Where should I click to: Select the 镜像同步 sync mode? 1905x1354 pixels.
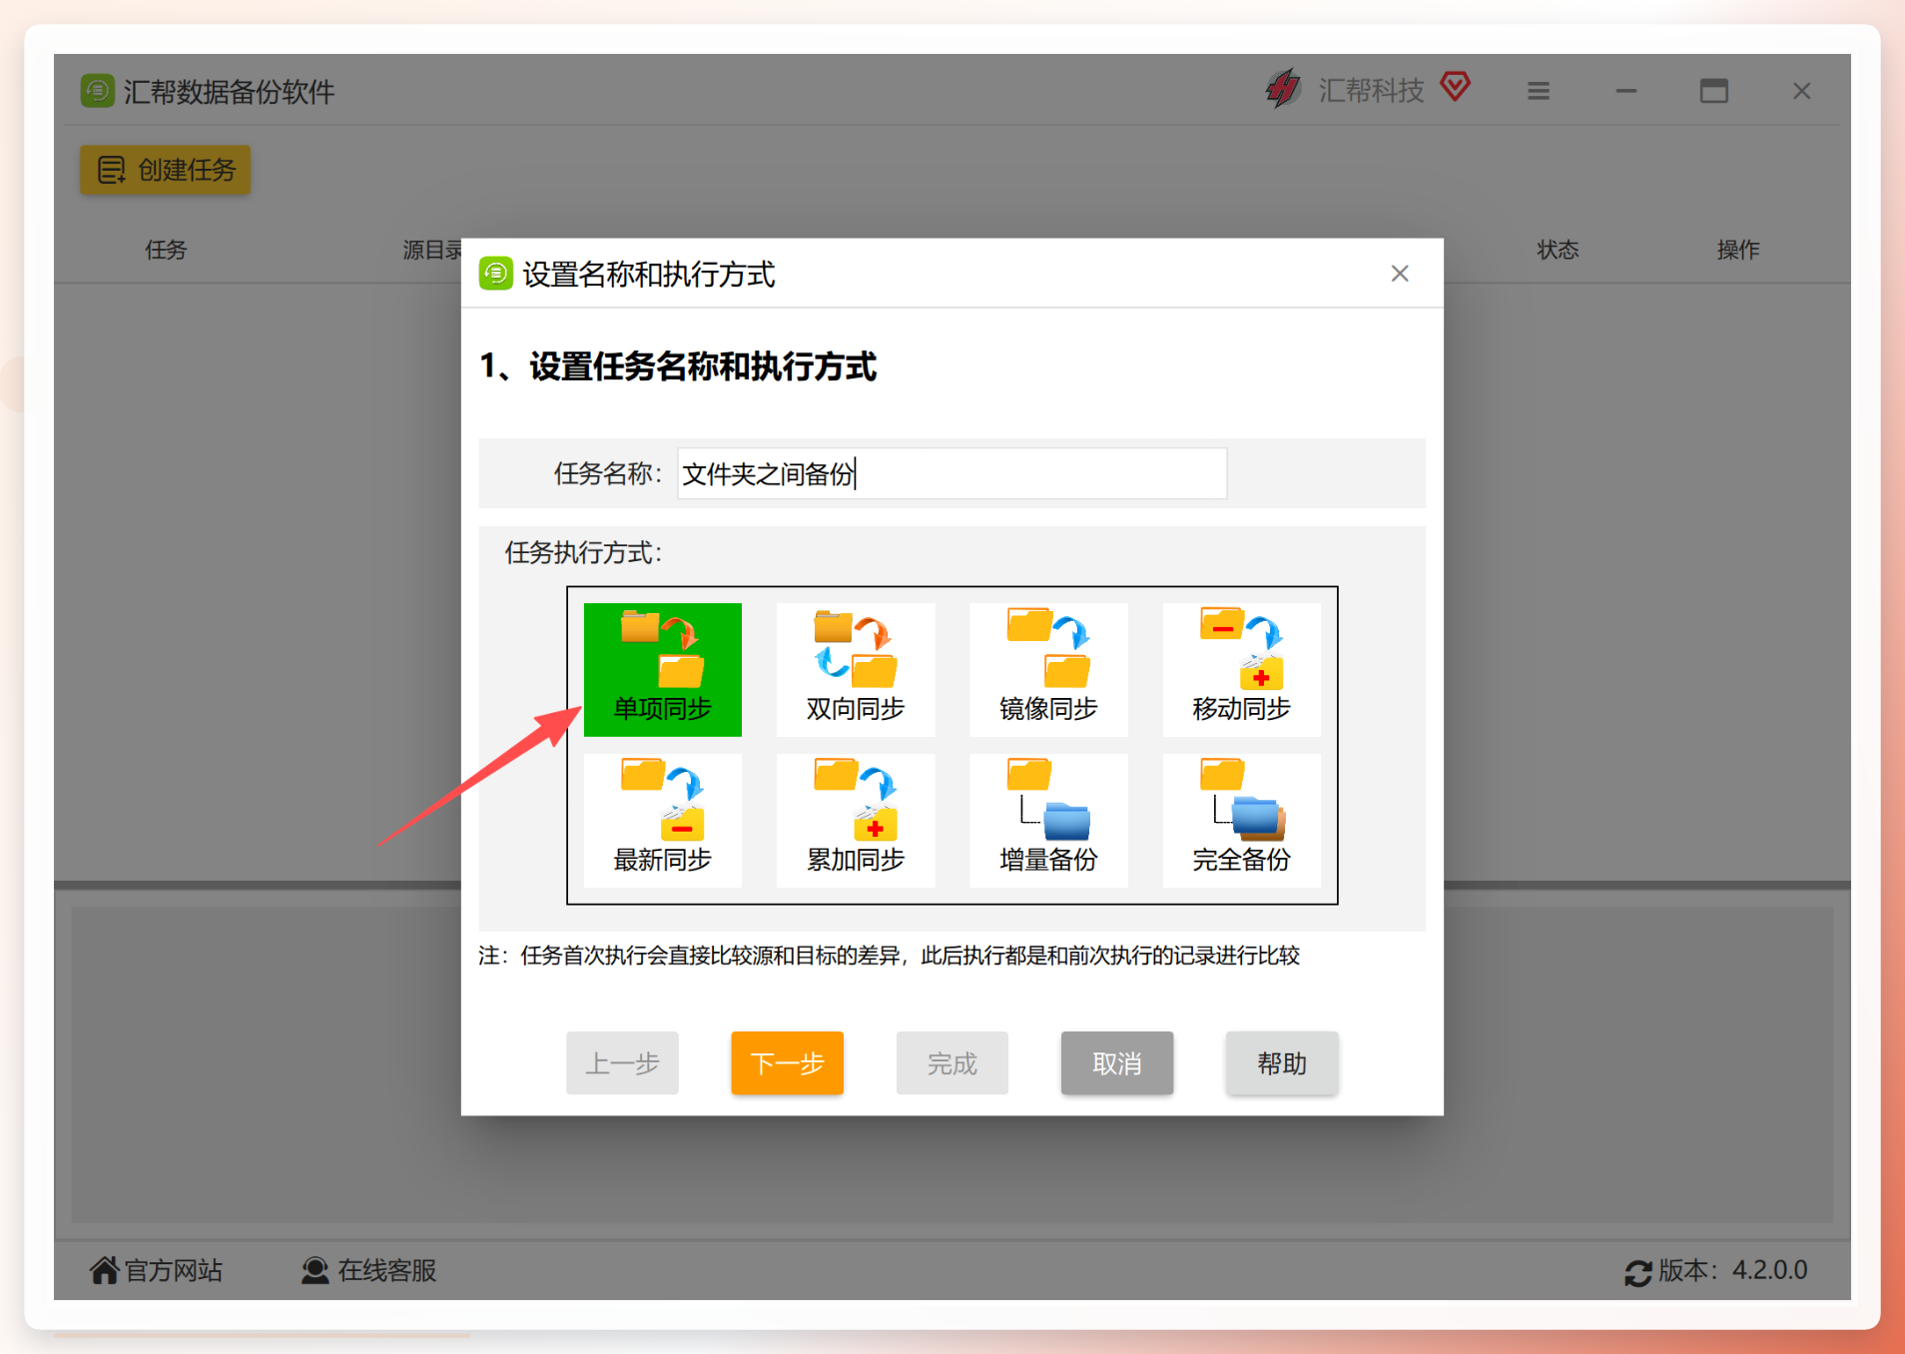tap(1048, 669)
